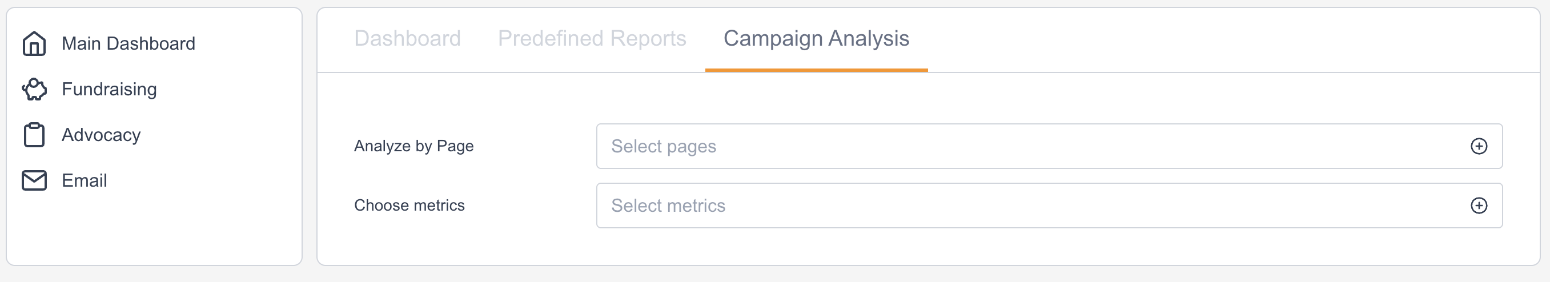Expand the Select pages dropdown
Image resolution: width=1550 pixels, height=282 pixels.
(1023, 146)
